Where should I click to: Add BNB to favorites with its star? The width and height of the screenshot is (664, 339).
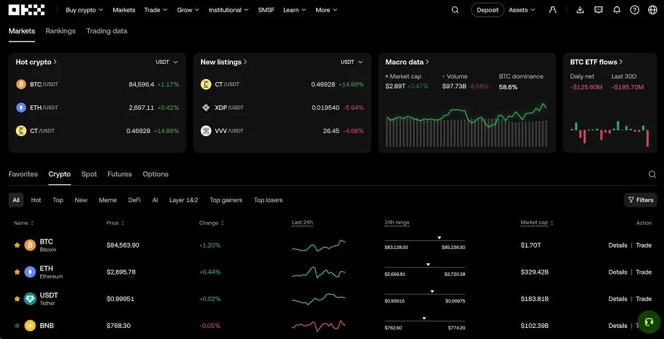pos(17,325)
